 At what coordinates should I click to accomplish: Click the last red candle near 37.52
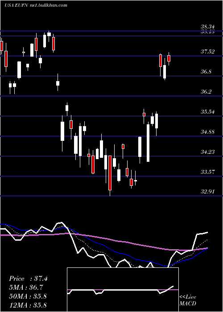pos(169,58)
